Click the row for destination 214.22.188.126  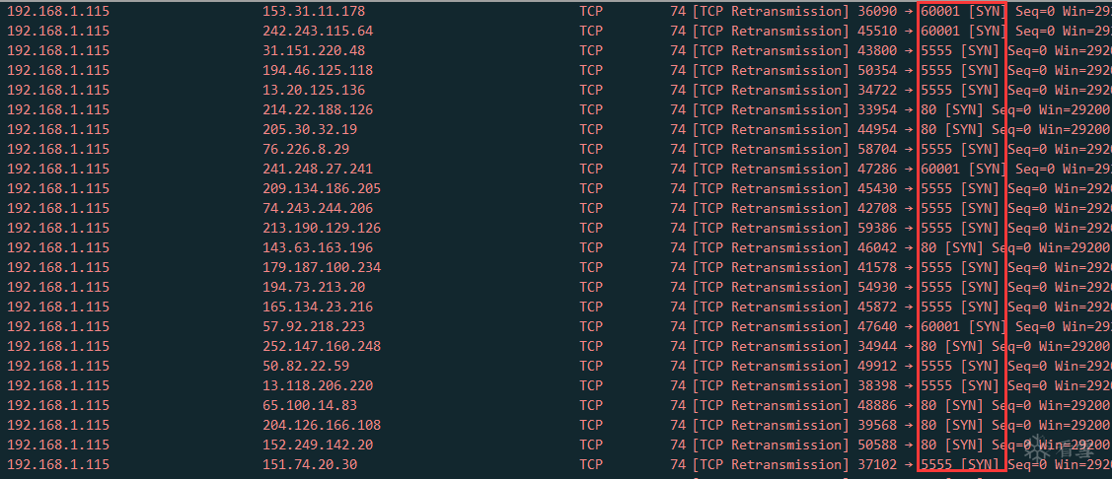coord(318,109)
